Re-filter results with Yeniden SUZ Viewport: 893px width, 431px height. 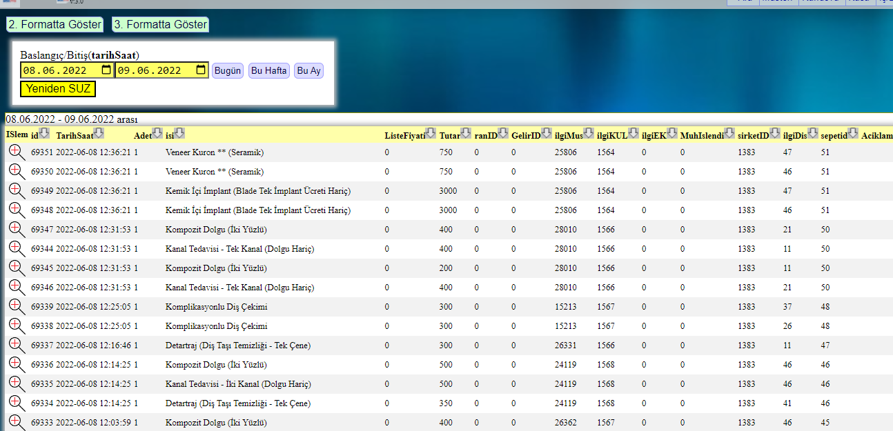[58, 89]
